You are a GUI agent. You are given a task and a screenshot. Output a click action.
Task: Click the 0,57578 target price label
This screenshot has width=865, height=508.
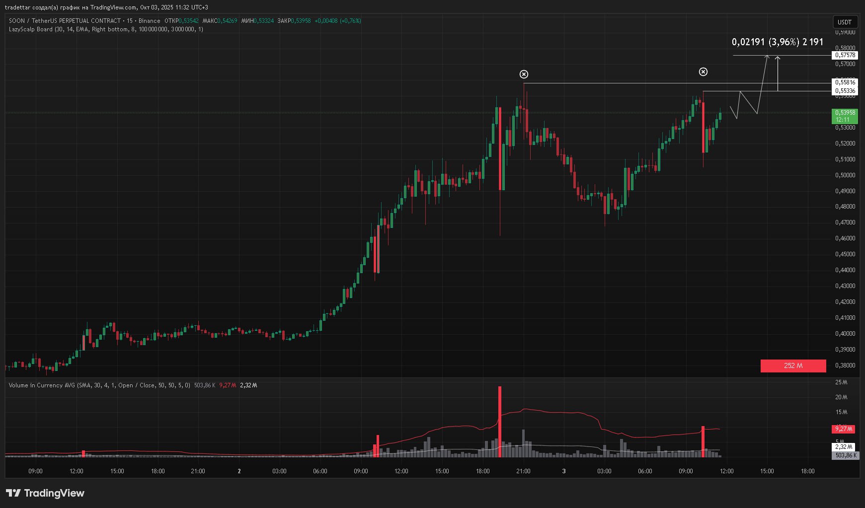[845, 55]
